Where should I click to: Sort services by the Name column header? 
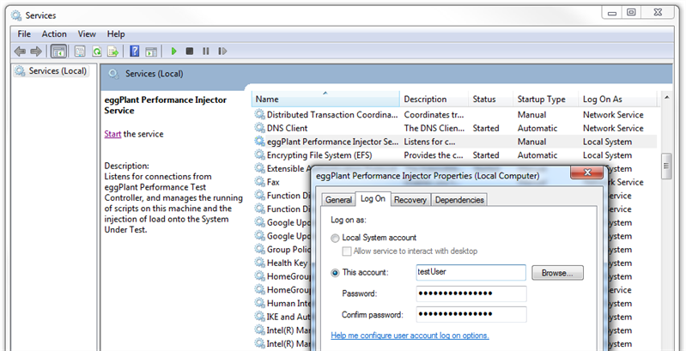(x=325, y=100)
